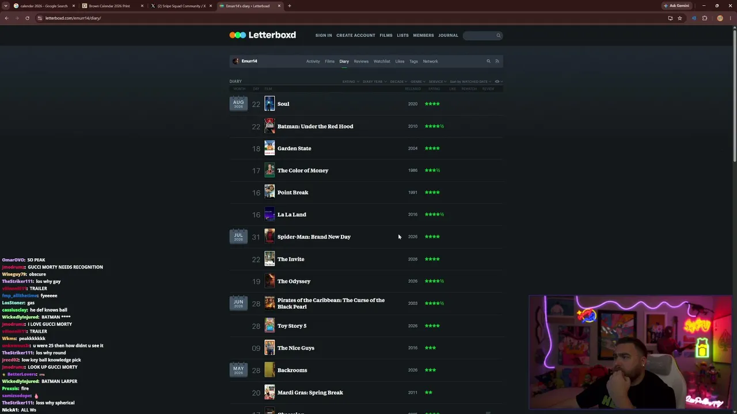Switch to the Likes profile tab
Screen dimensions: 737x414
tap(400, 61)
